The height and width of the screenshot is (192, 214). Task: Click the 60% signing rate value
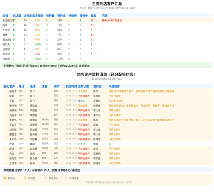click(60, 45)
